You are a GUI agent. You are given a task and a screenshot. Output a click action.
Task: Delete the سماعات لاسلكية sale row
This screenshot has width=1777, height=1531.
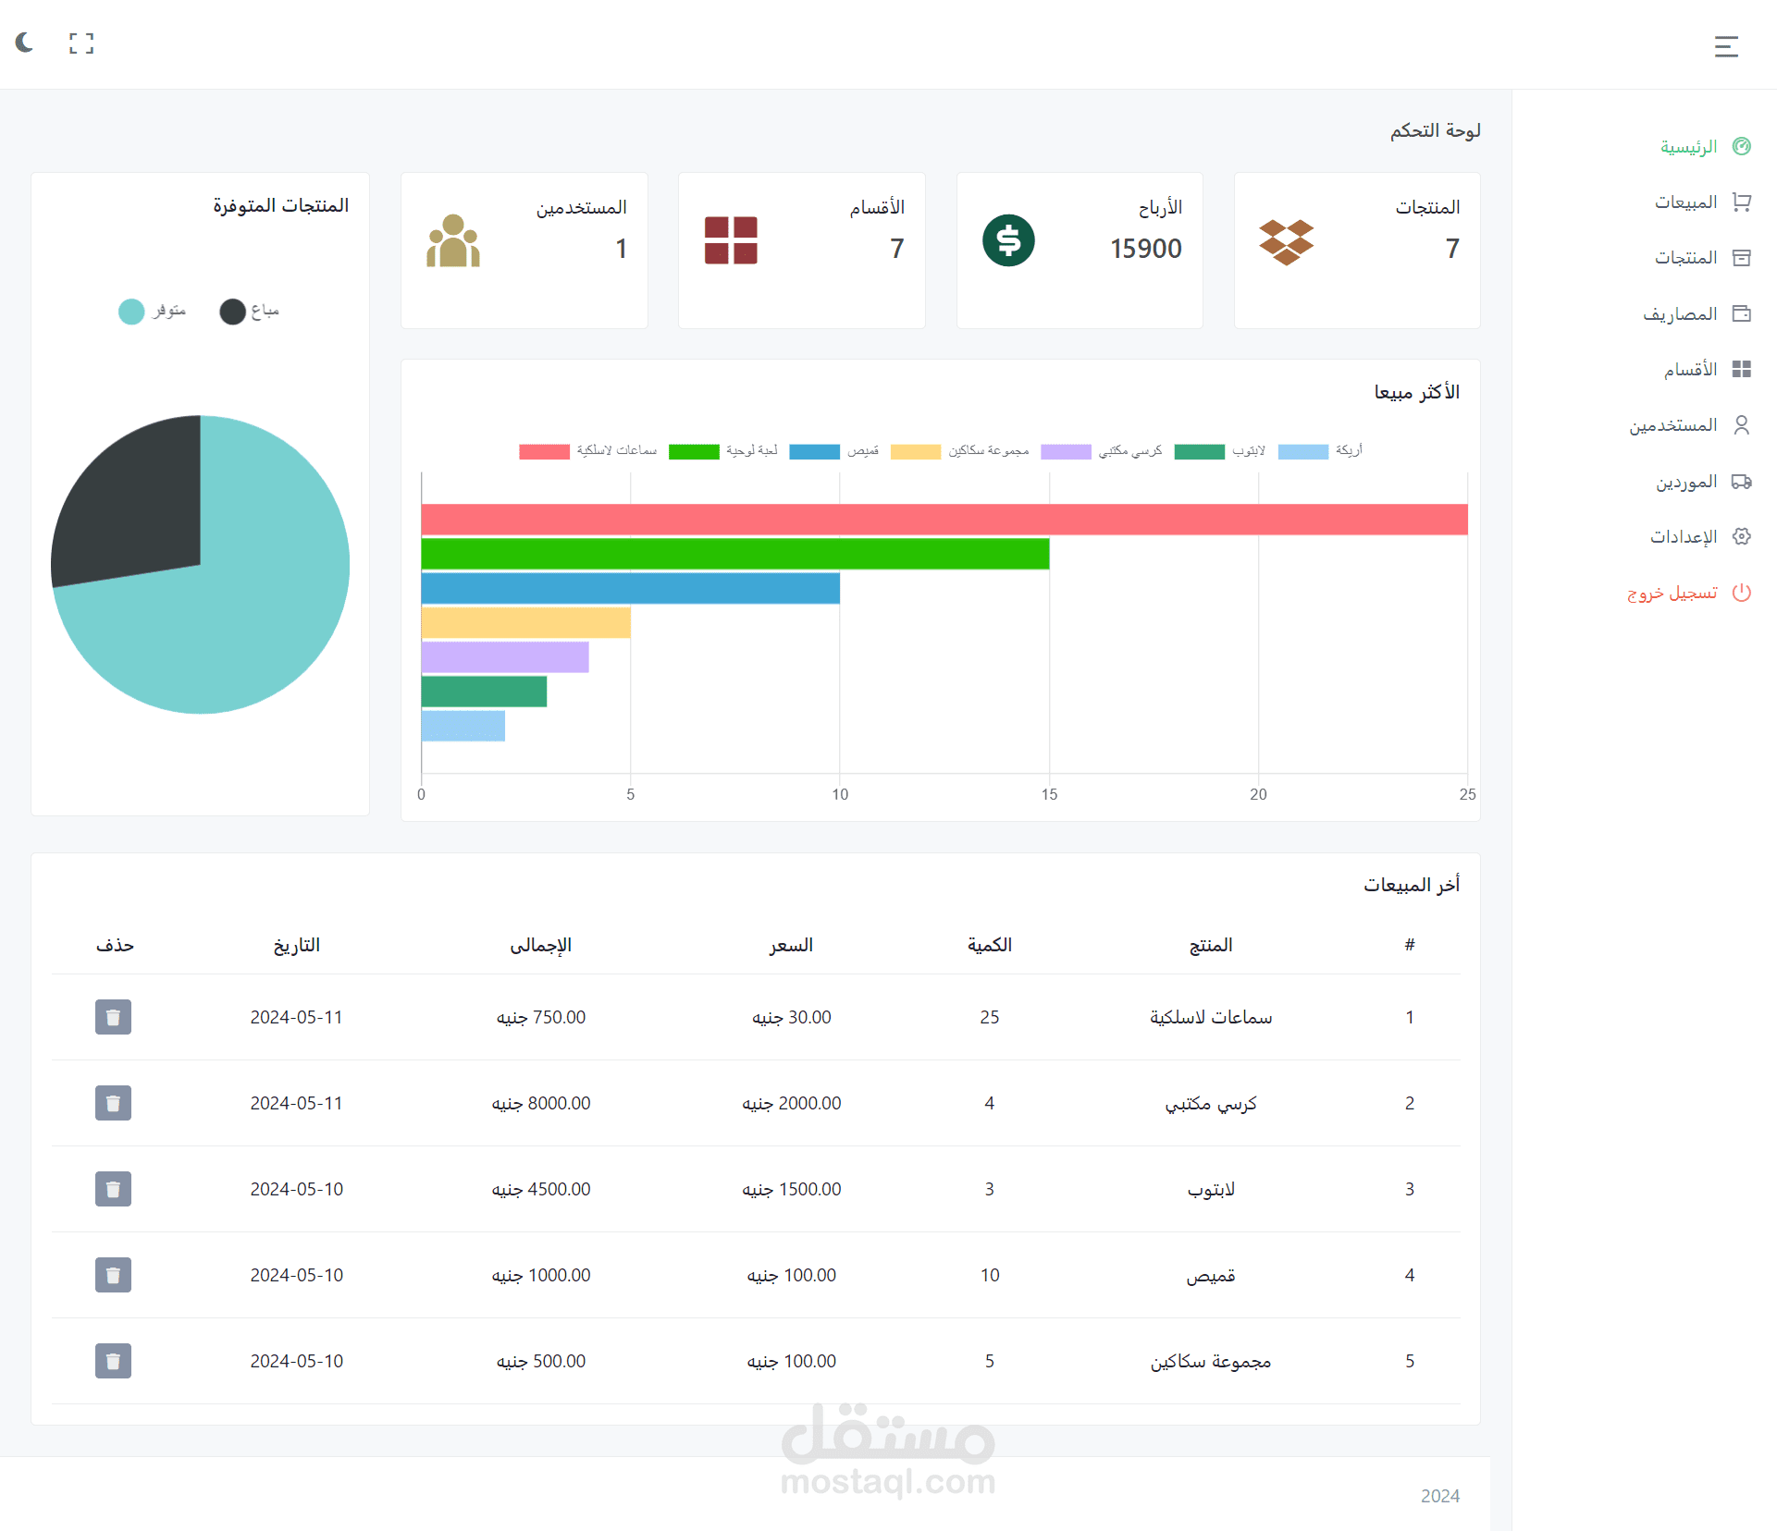(x=113, y=1017)
